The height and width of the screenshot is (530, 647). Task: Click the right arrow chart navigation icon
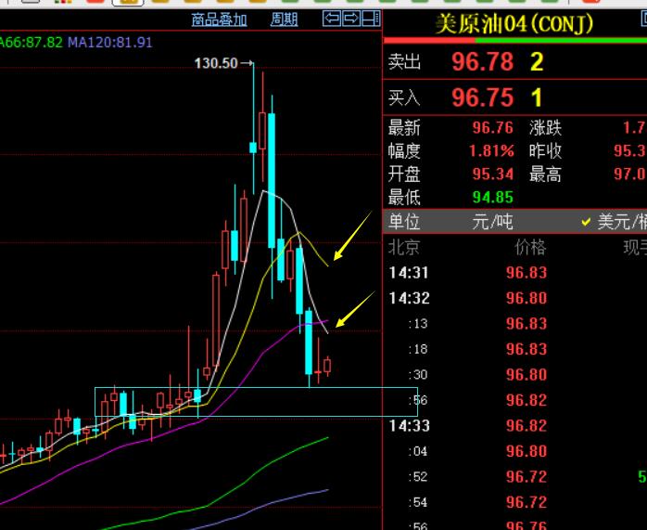351,19
